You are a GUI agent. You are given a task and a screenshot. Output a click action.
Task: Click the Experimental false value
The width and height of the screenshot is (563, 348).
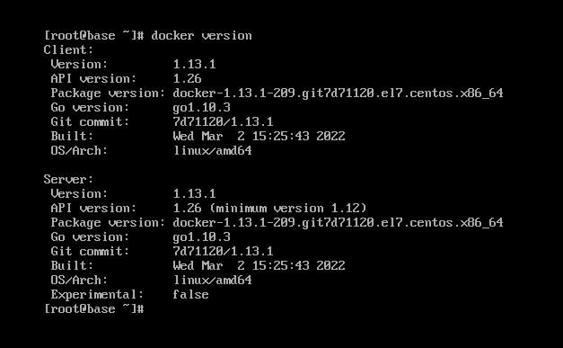[x=190, y=294]
